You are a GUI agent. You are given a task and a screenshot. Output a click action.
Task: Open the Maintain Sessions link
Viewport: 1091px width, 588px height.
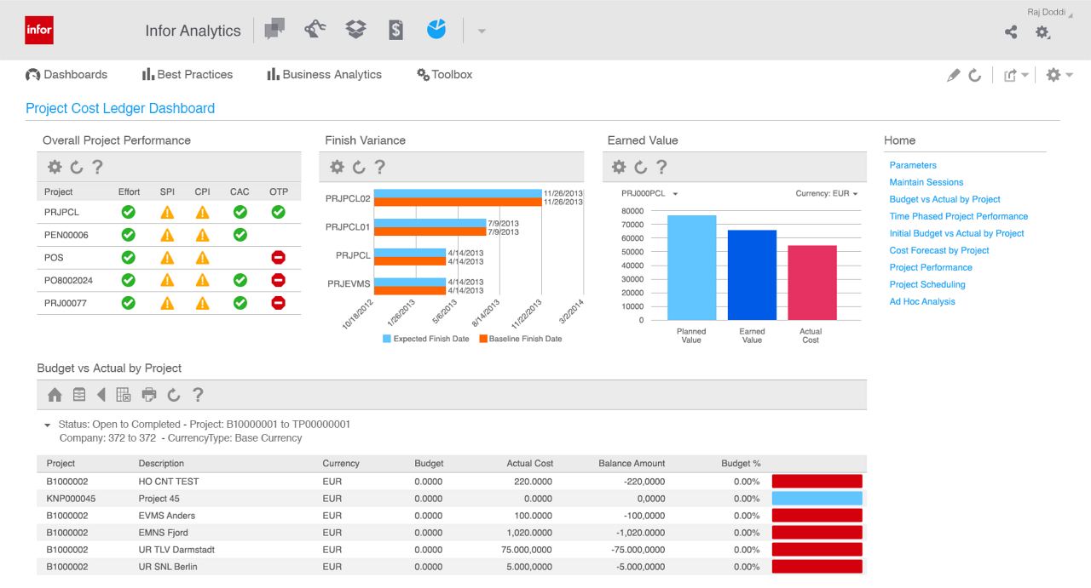tap(926, 182)
